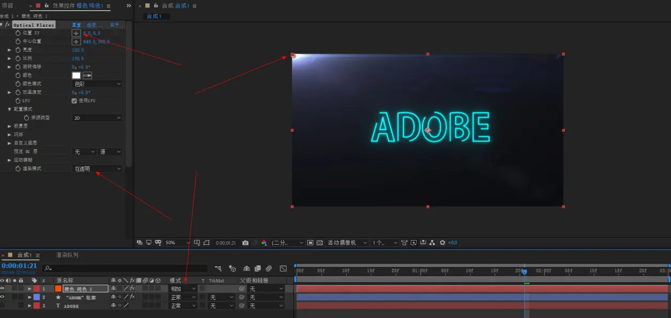Collapse the 配置模式 property group
The width and height of the screenshot is (671, 318).
(10, 109)
